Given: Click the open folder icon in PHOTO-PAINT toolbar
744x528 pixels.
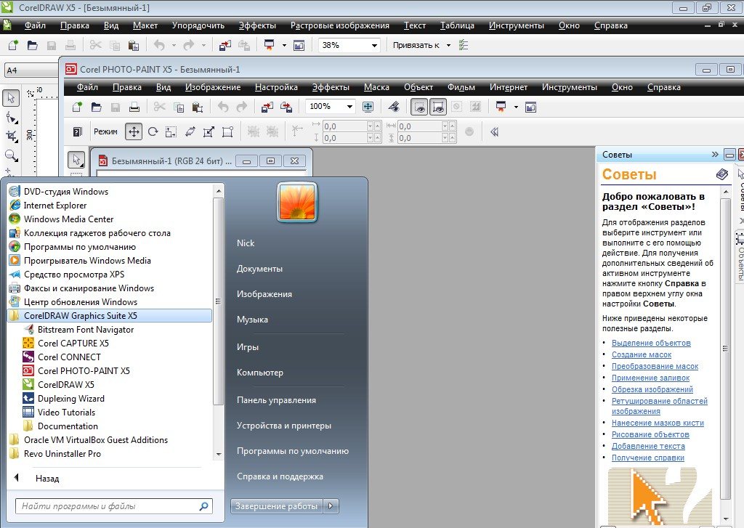Looking at the screenshot, I should point(97,107).
